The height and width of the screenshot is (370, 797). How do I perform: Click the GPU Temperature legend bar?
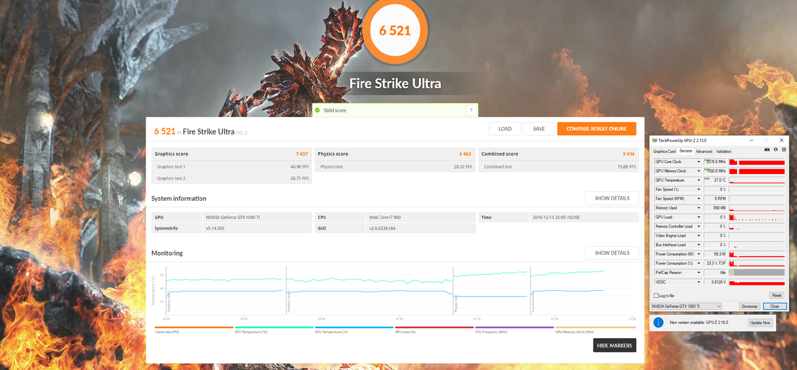coord(354,328)
